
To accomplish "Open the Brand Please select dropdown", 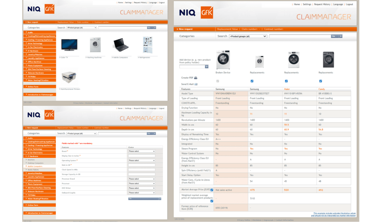I will (x=141, y=151).
